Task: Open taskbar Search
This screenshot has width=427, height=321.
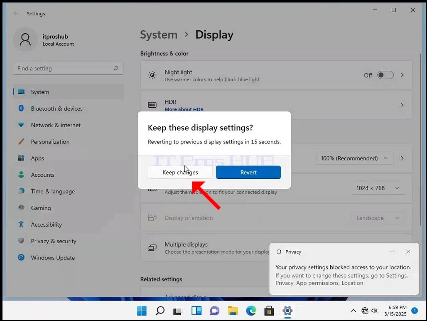Action: click(160, 311)
